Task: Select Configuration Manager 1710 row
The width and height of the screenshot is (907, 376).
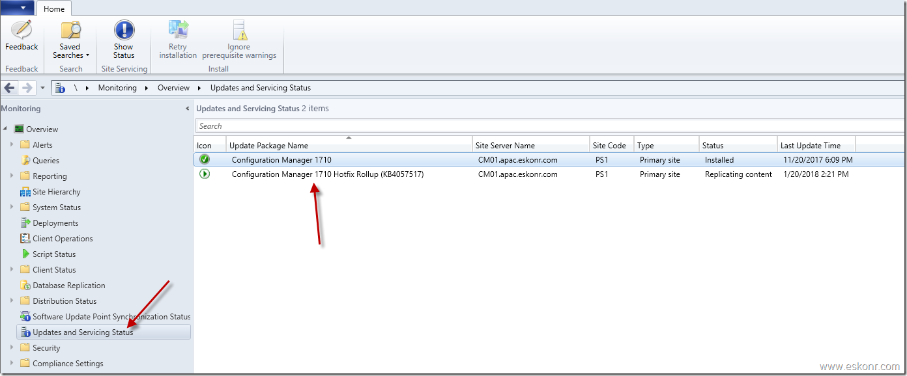Action: coord(549,159)
